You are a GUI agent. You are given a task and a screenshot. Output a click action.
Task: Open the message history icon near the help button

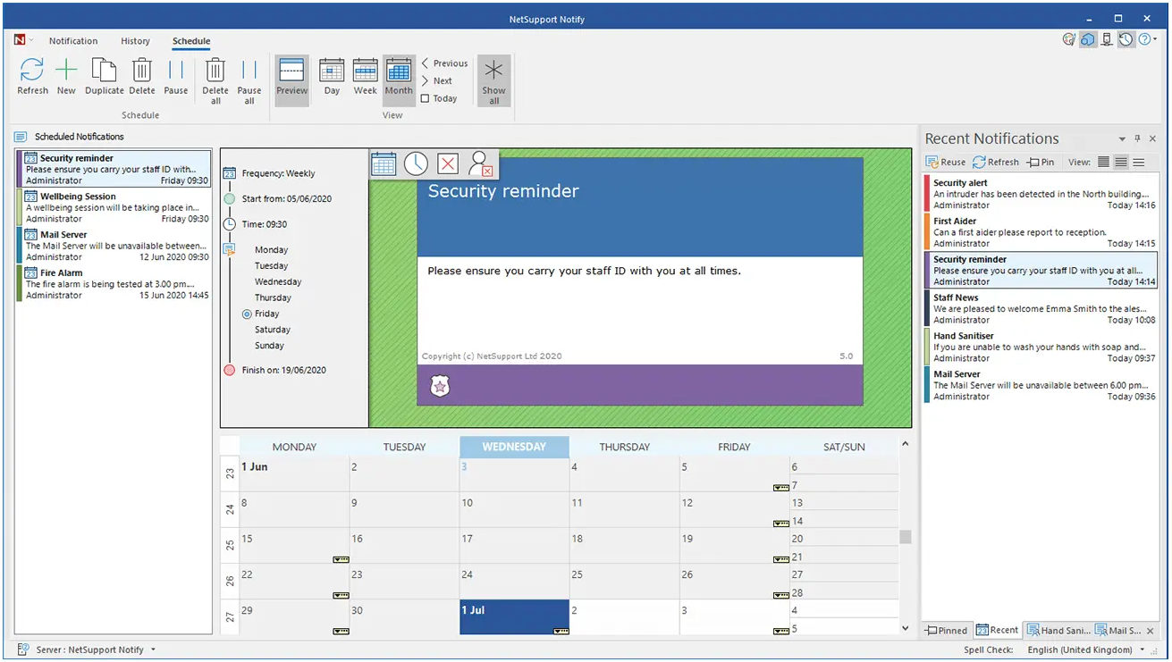point(1126,38)
